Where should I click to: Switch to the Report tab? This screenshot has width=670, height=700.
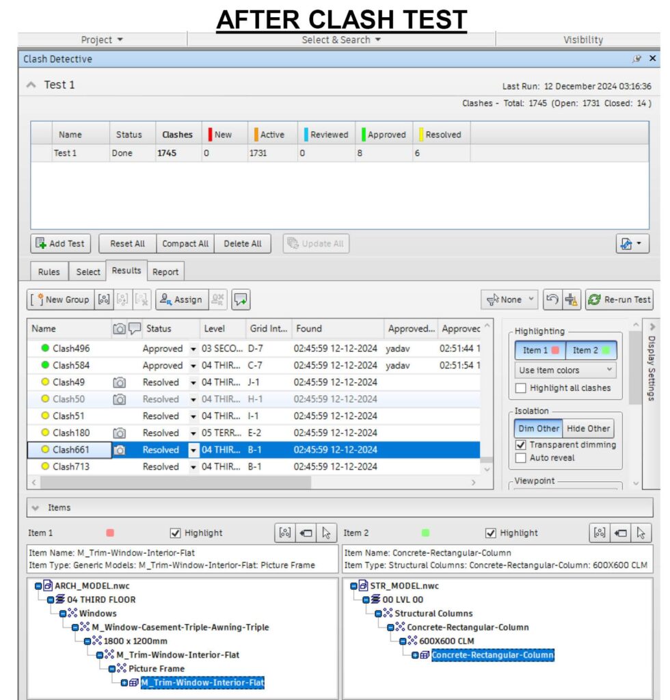pyautogui.click(x=165, y=272)
